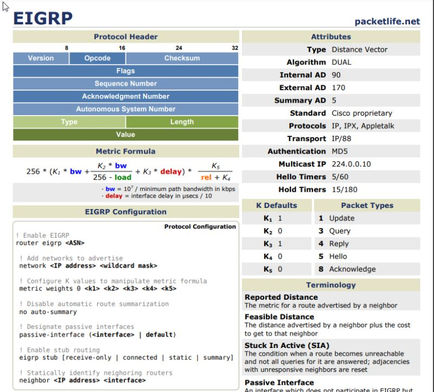
Task: Click the 224.0.0.10 multicast address
Action: 351,164
